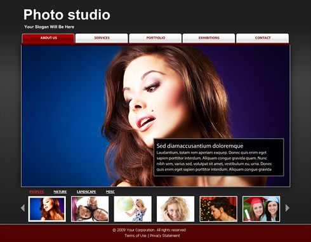The image size is (311, 242).
Task: Show the Misc gallery category
Action: pos(110,192)
